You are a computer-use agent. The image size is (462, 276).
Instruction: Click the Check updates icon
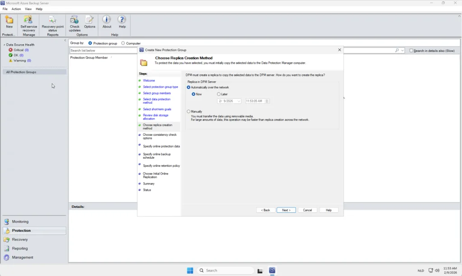pyautogui.click(x=74, y=20)
